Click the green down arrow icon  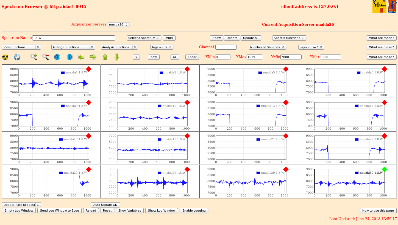coord(116,57)
